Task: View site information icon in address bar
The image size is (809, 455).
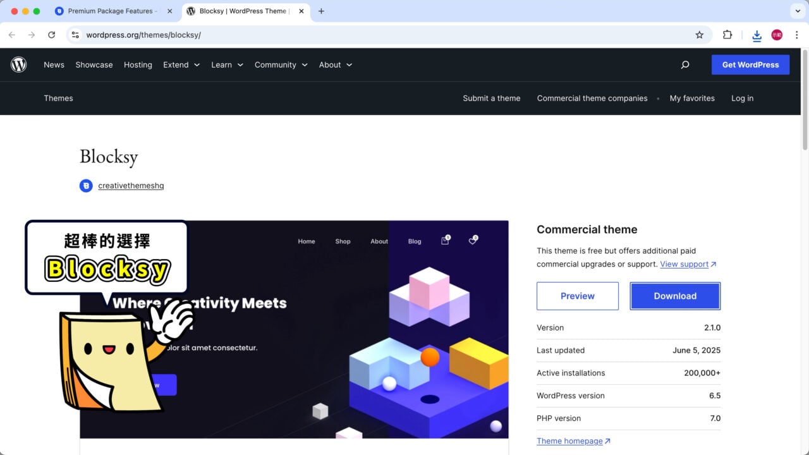Action: click(75, 35)
